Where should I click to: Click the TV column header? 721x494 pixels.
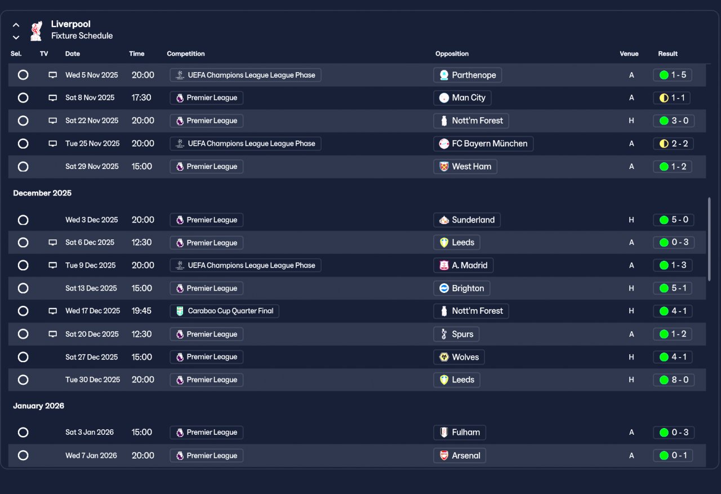pos(44,54)
